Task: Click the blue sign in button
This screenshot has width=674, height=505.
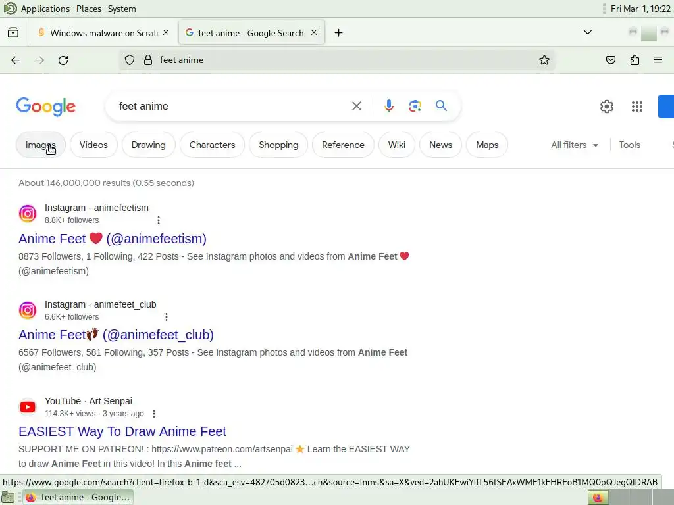Action: click(x=666, y=107)
